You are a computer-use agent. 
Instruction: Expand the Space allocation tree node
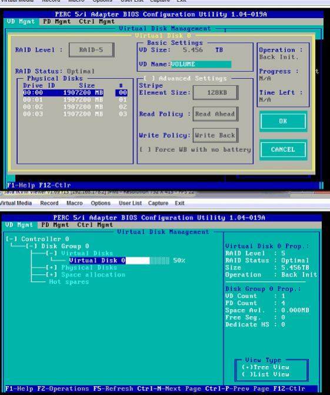click(x=51, y=274)
